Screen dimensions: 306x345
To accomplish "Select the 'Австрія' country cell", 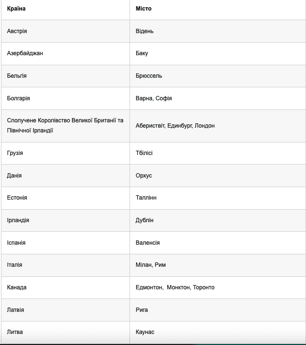I will click(x=17, y=31).
